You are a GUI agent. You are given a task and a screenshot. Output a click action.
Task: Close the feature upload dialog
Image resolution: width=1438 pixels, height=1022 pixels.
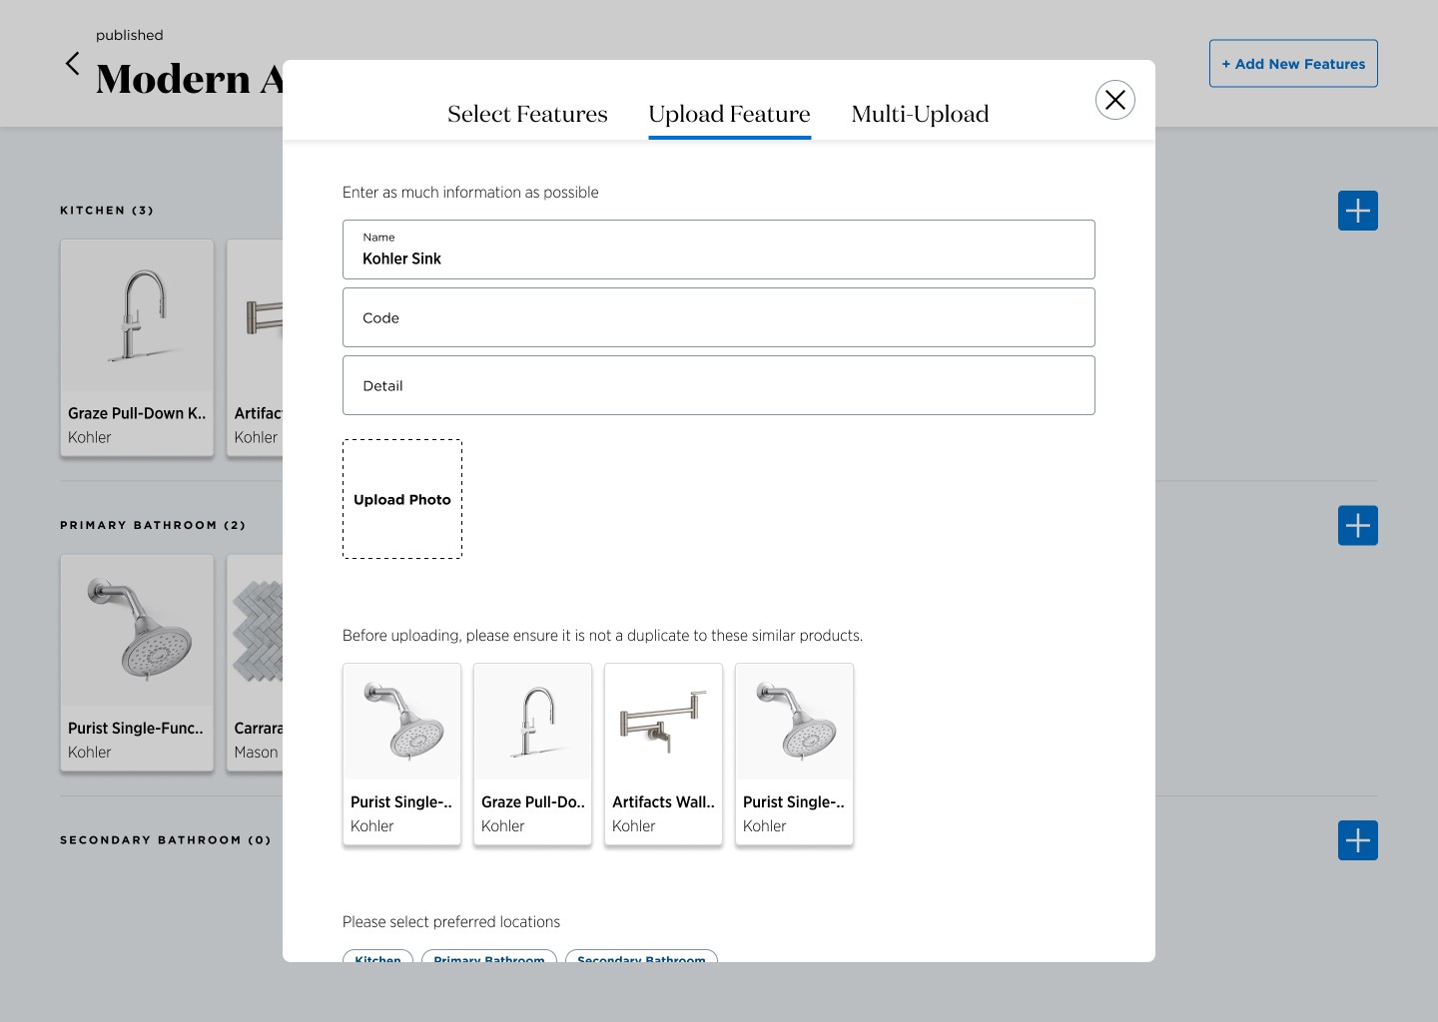pyautogui.click(x=1115, y=100)
